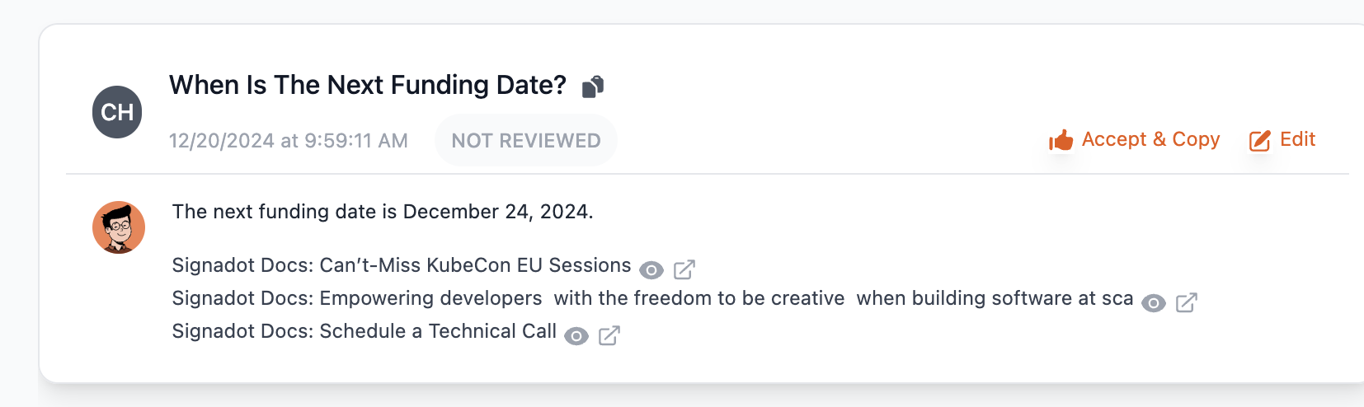Open Empowering developers source via external-link icon

[x=1186, y=303]
